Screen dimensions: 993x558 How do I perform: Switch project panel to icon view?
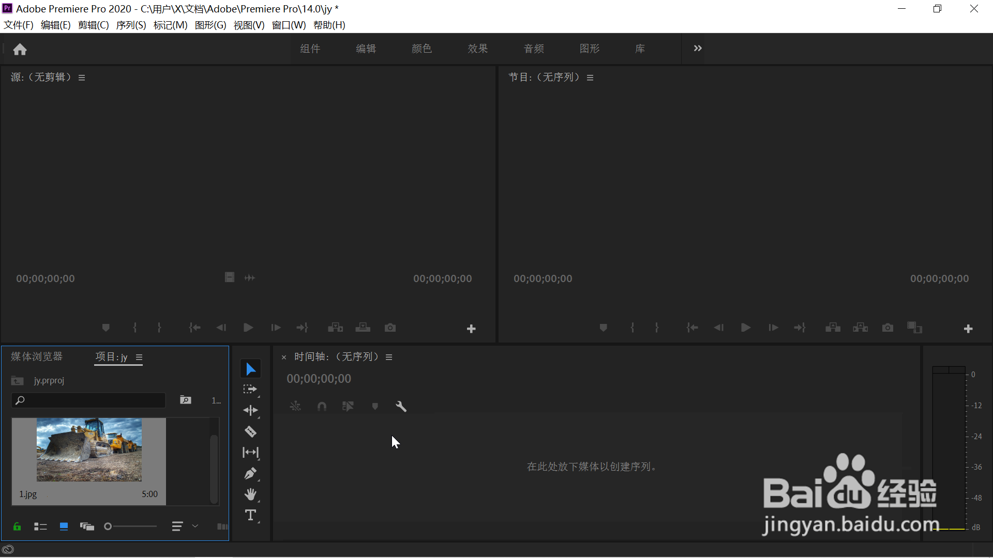pyautogui.click(x=64, y=526)
